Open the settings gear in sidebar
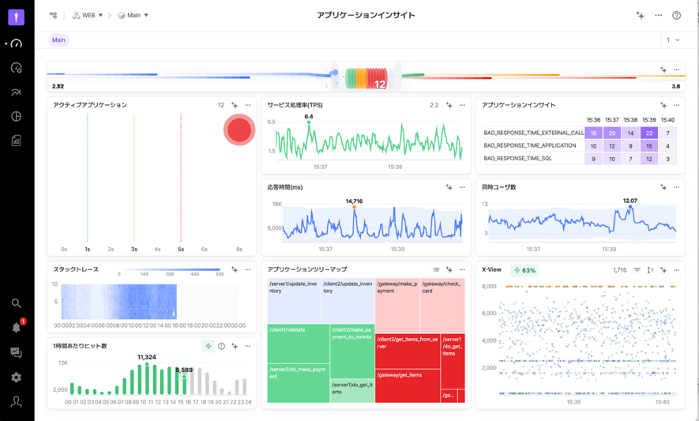The width and height of the screenshot is (699, 421). [x=16, y=378]
